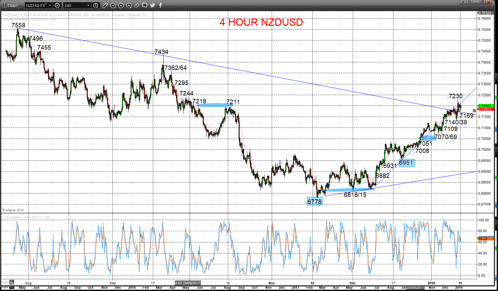The height and width of the screenshot is (291, 498).
Task: Click the 0.76324 price axis marker
Action: click(485, 13)
